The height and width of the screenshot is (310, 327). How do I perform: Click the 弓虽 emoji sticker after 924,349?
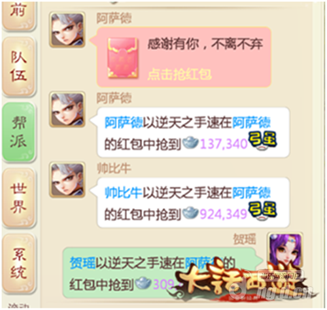point(262,211)
